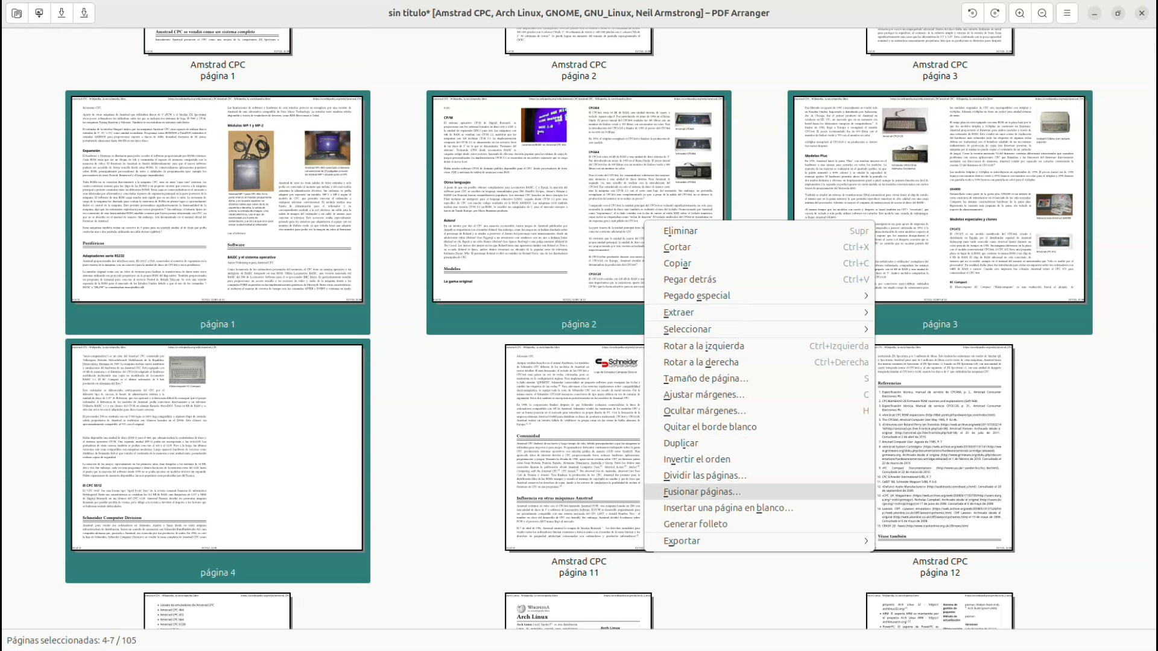Select the selected thumbnail labeled página 1

pos(218,212)
